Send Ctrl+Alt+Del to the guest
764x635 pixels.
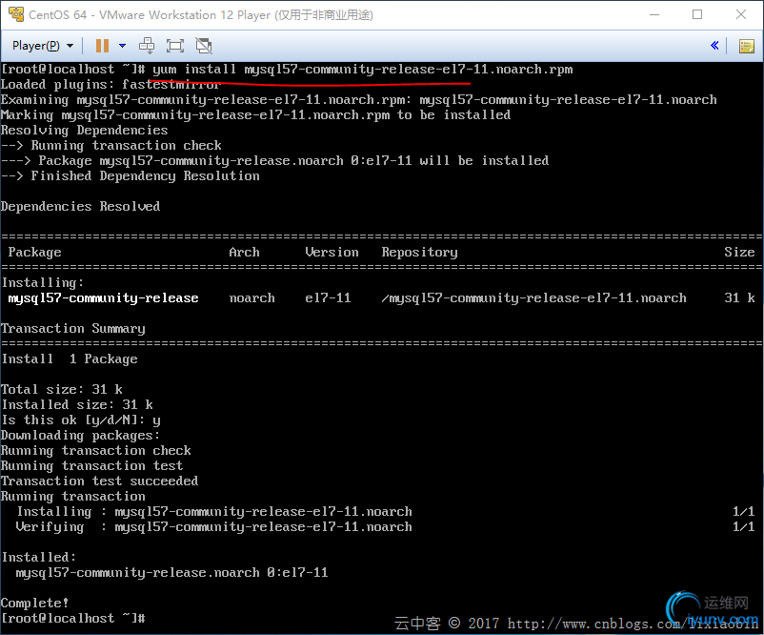click(x=147, y=46)
